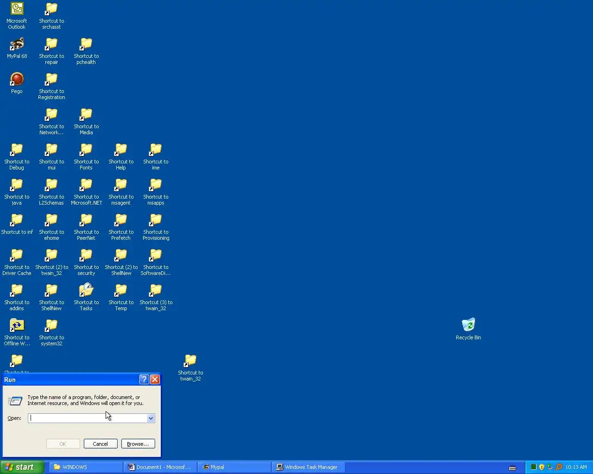Screen dimensions: 593x474
Task: Select the Pego desktop shortcut
Action: (x=17, y=83)
